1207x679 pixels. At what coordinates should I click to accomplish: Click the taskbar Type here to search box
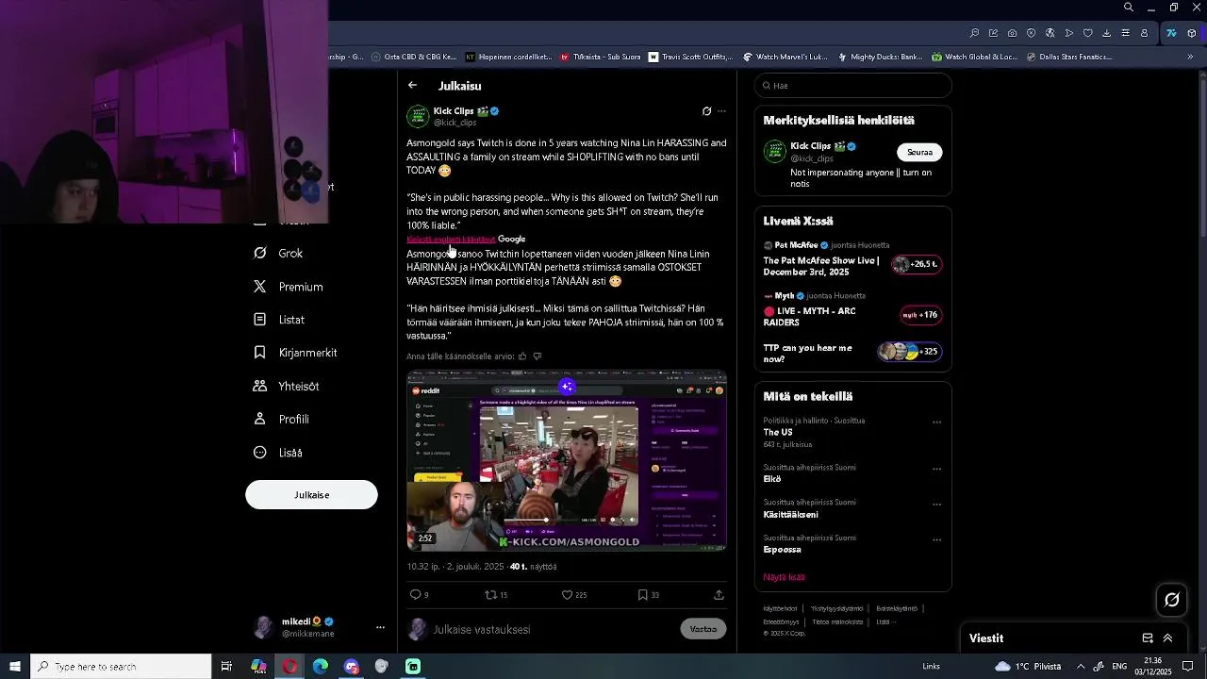pyautogui.click(x=121, y=667)
